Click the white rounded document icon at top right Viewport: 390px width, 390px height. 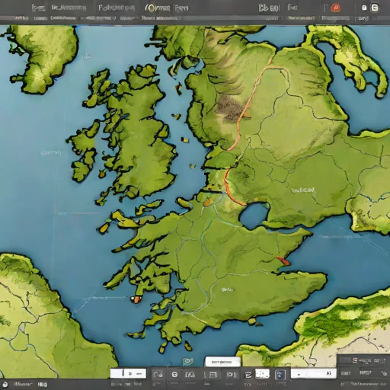click(x=375, y=8)
